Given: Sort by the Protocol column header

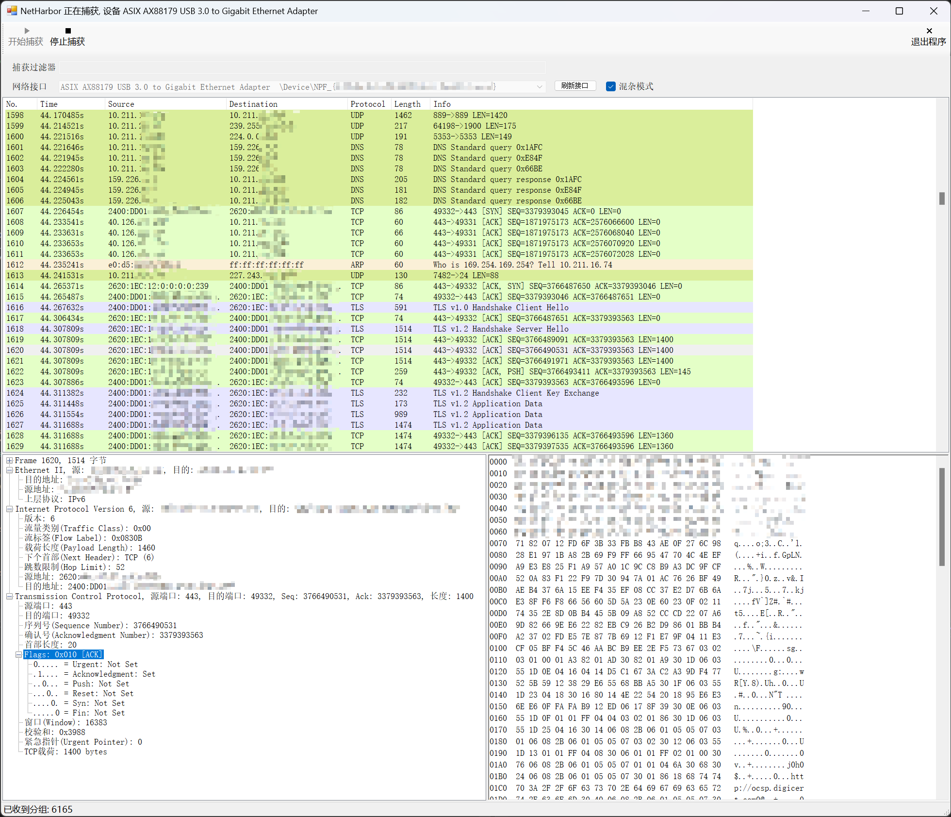Looking at the screenshot, I should [x=369, y=104].
